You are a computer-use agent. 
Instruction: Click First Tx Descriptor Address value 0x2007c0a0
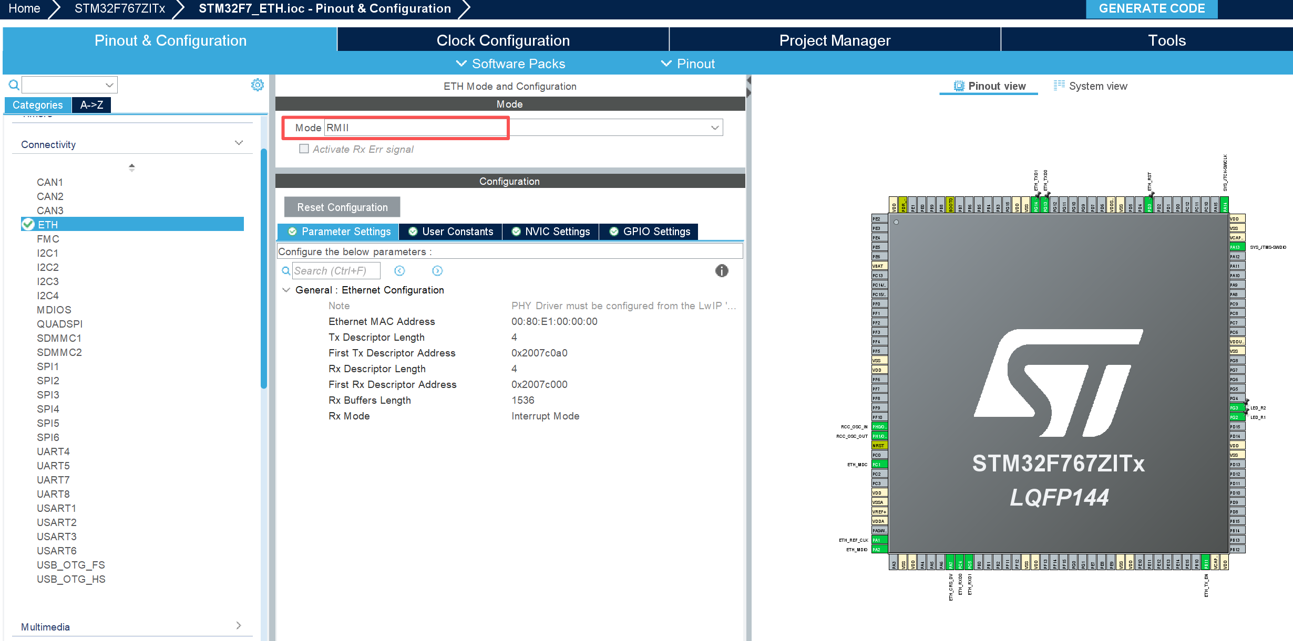point(539,353)
